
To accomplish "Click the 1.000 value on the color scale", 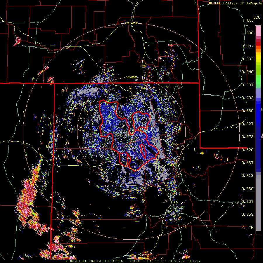I will pyautogui.click(x=248, y=33).
